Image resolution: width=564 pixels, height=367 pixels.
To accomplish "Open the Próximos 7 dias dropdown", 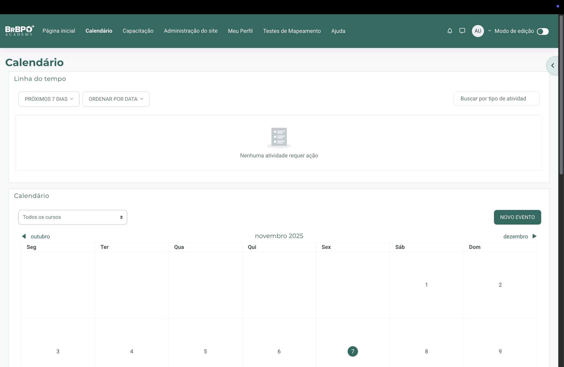I will tap(49, 99).
